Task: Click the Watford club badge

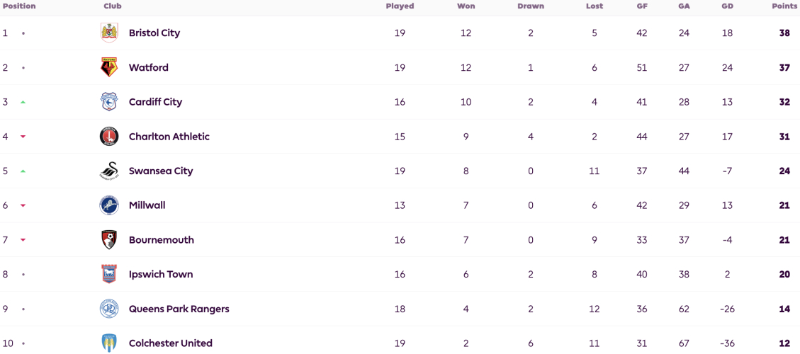Action: pyautogui.click(x=108, y=67)
